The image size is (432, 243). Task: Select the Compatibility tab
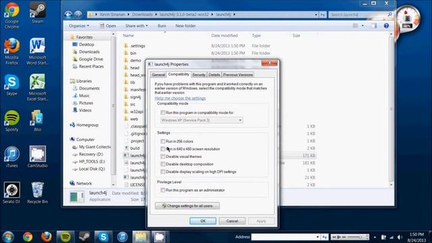(178, 74)
